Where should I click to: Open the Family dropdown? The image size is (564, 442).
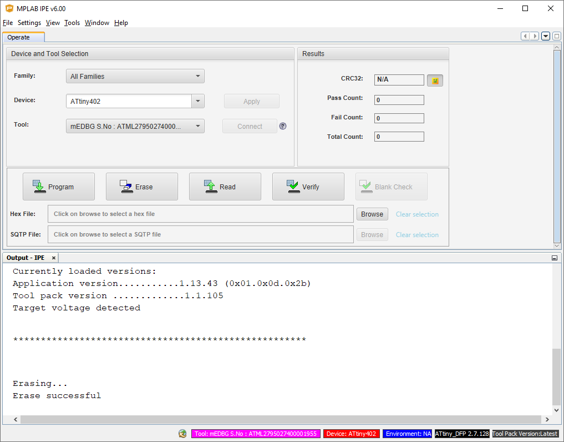pos(135,77)
